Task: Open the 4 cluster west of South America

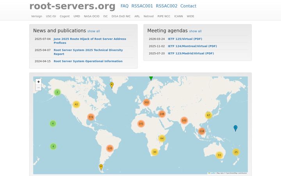Action: pyautogui.click(x=53, y=146)
